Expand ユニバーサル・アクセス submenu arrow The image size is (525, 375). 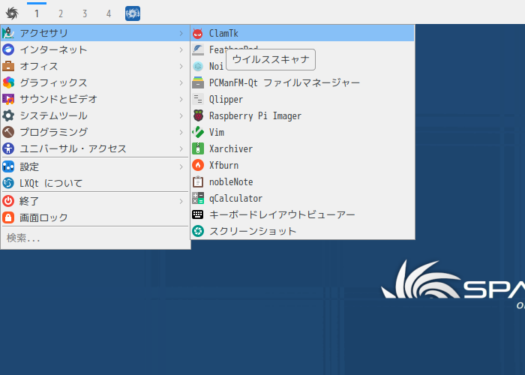coord(181,148)
